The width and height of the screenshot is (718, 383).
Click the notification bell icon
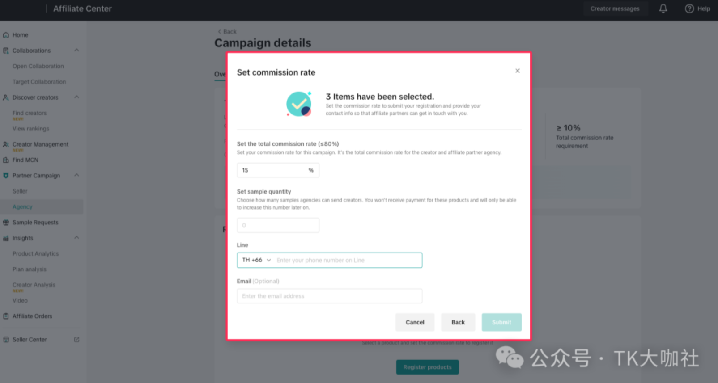click(x=663, y=8)
